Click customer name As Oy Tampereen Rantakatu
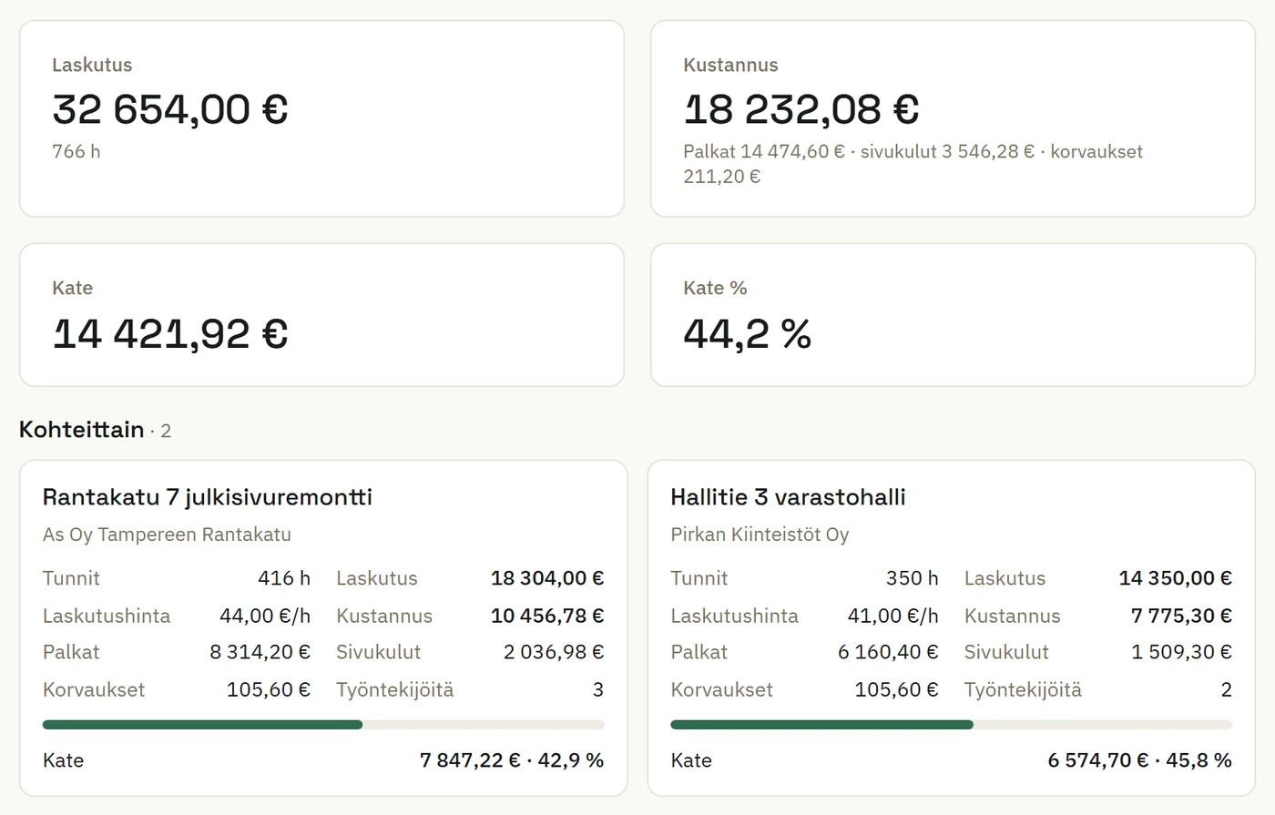The height and width of the screenshot is (815, 1275). coord(167,535)
